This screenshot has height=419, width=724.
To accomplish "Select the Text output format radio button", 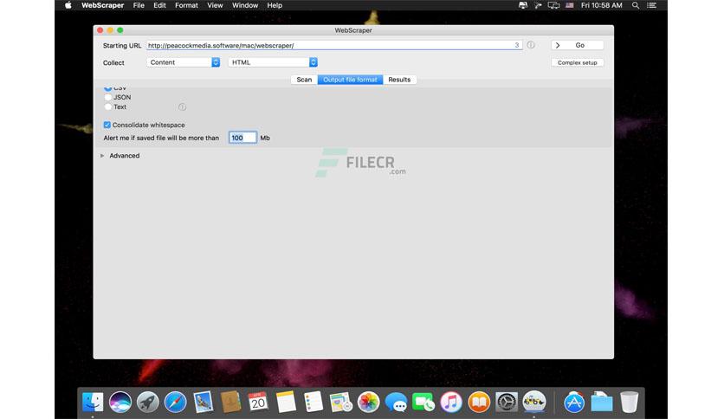I will click(x=107, y=107).
